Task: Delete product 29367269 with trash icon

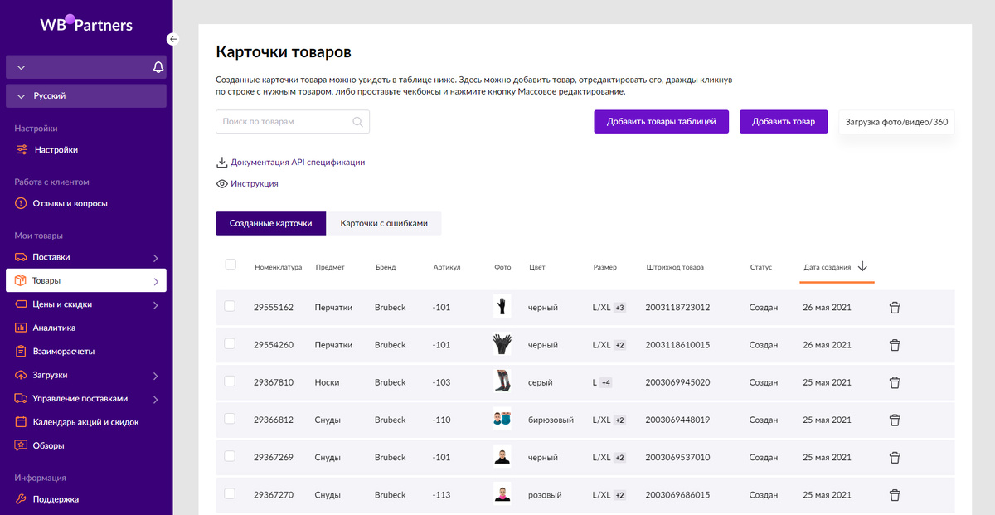Action: coord(895,457)
